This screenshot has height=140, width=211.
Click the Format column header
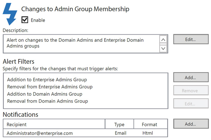tap(151, 124)
